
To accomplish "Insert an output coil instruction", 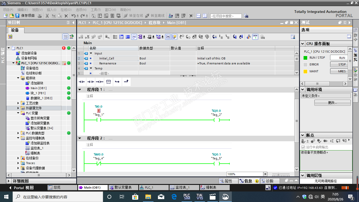I will pyautogui.click(x=100, y=82).
